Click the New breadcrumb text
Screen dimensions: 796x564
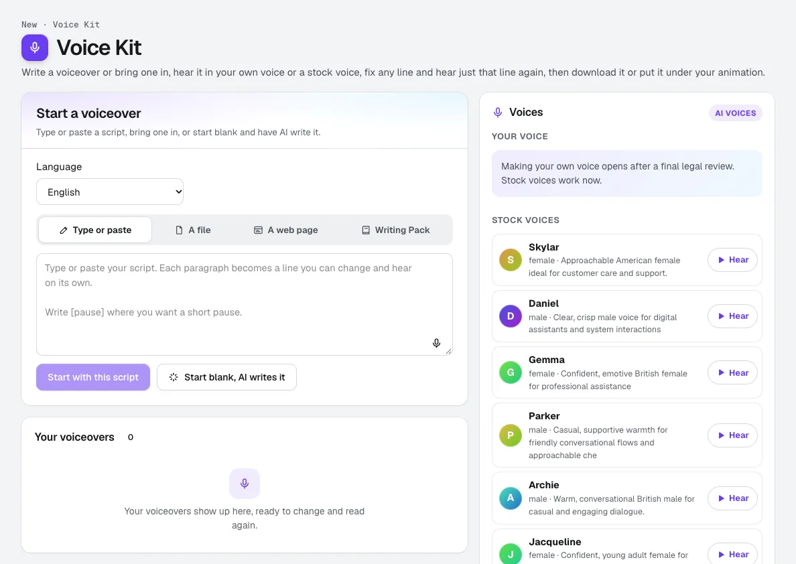tap(29, 24)
